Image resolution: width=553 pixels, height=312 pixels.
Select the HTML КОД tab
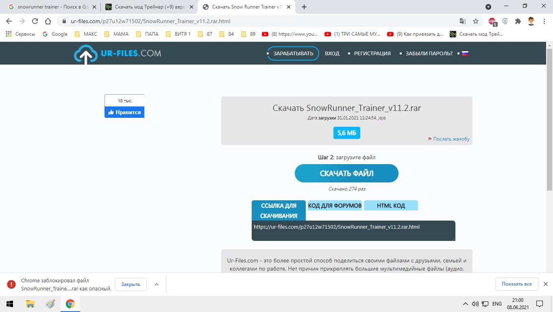click(x=391, y=206)
